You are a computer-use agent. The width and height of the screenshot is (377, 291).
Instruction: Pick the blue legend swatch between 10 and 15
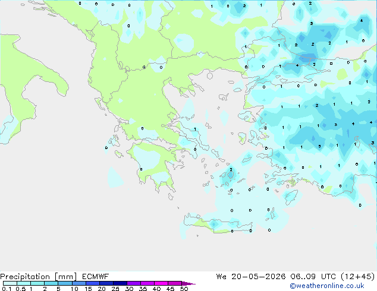coord(79,283)
